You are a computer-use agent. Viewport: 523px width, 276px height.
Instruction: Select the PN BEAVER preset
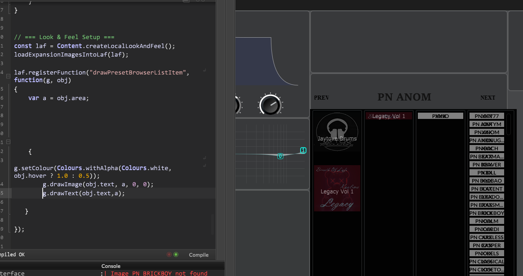point(487,165)
